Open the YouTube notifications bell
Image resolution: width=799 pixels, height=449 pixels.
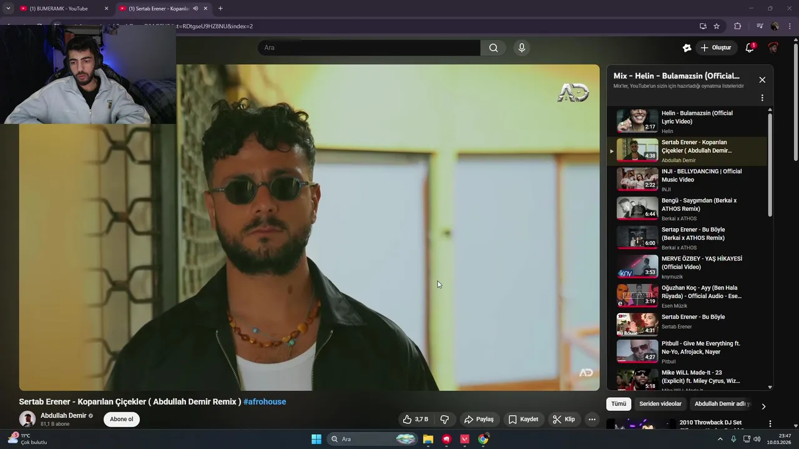coord(750,48)
